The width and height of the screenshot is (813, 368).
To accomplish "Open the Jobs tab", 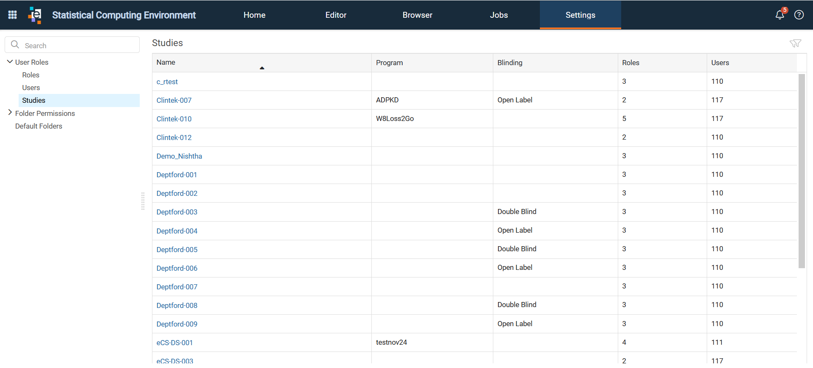I will point(499,15).
